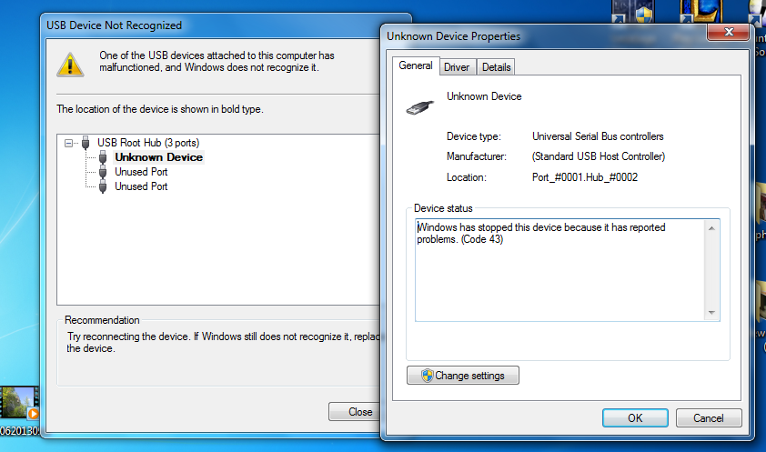This screenshot has height=452, width=766.
Task: Click the video file thumbnail on desktop
Action: (19, 403)
